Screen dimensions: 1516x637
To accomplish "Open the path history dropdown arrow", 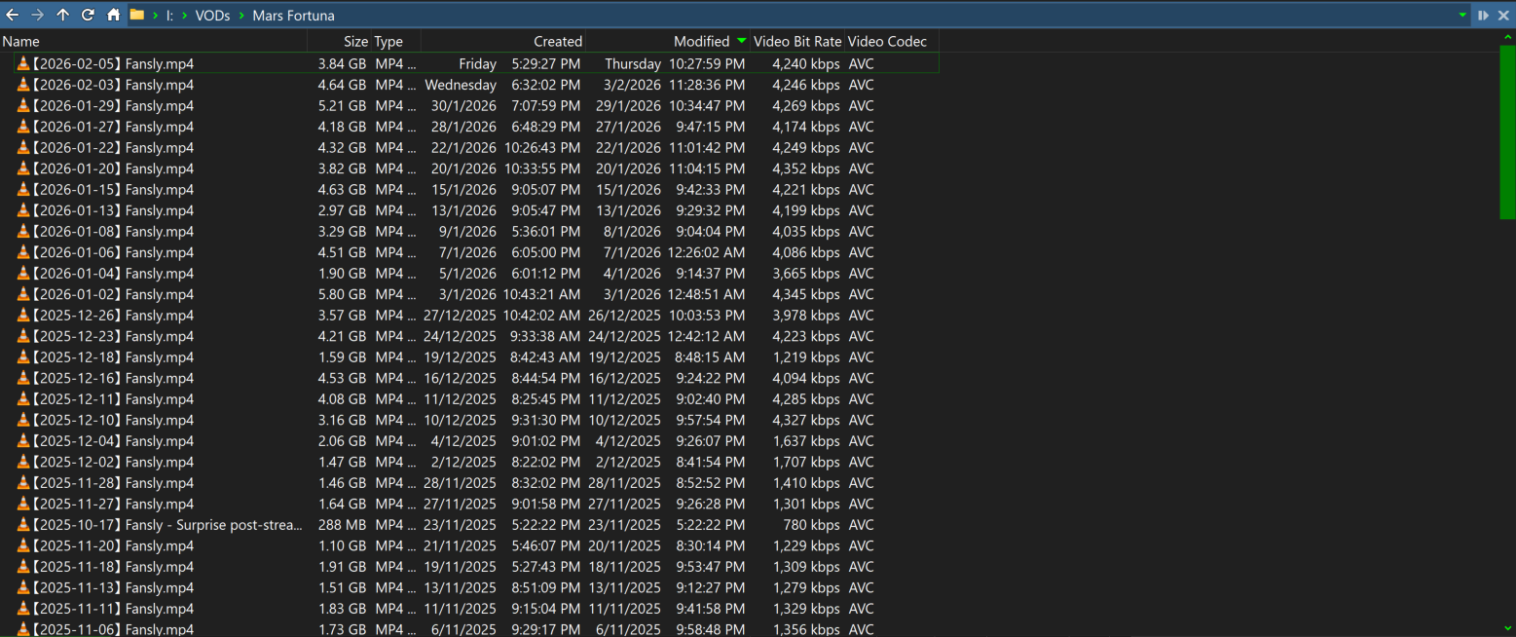I will point(1462,15).
